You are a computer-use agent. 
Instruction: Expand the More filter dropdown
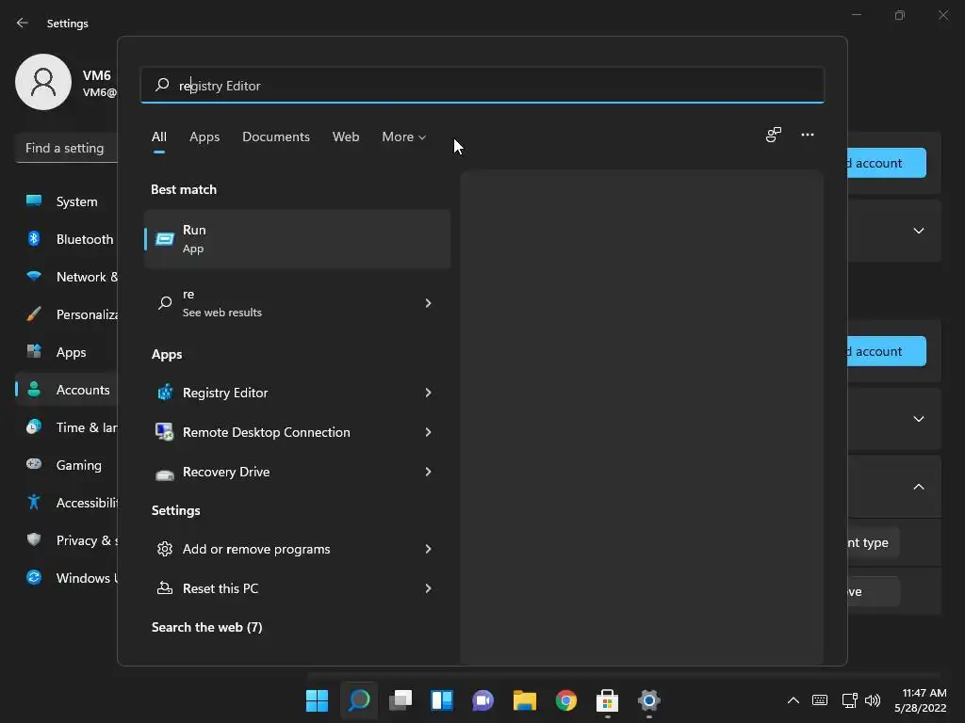point(403,137)
